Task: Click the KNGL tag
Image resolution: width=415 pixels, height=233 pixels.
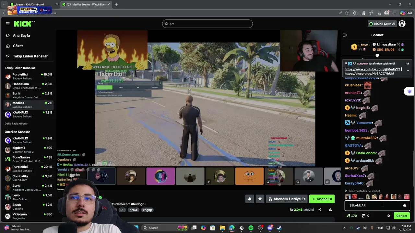Action: pos(134,210)
